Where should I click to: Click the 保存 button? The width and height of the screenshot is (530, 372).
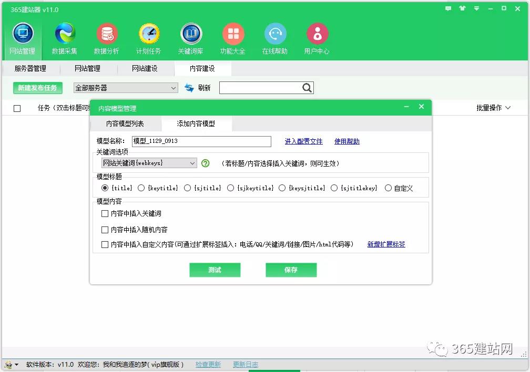[x=291, y=270]
